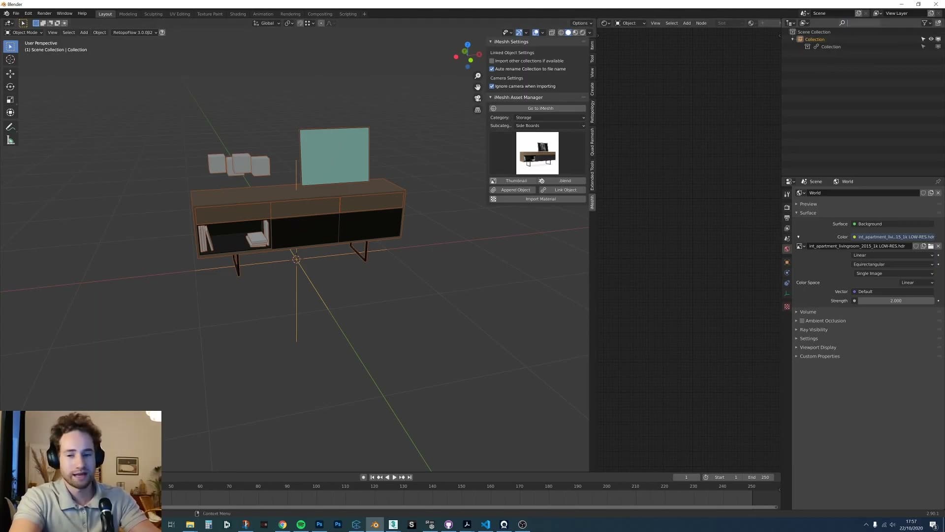The width and height of the screenshot is (945, 532).
Task: Open the Single Image source dropdown
Action: 893,273
